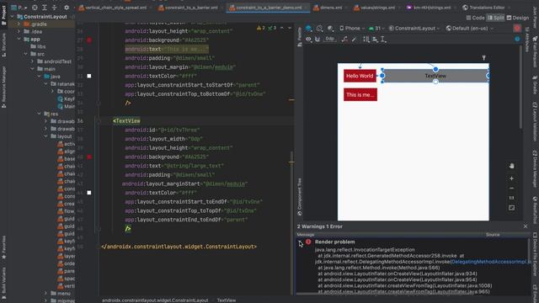Open the API 31 version dropdown

(x=376, y=28)
